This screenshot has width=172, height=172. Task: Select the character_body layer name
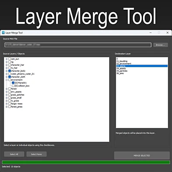[x=18, y=71]
